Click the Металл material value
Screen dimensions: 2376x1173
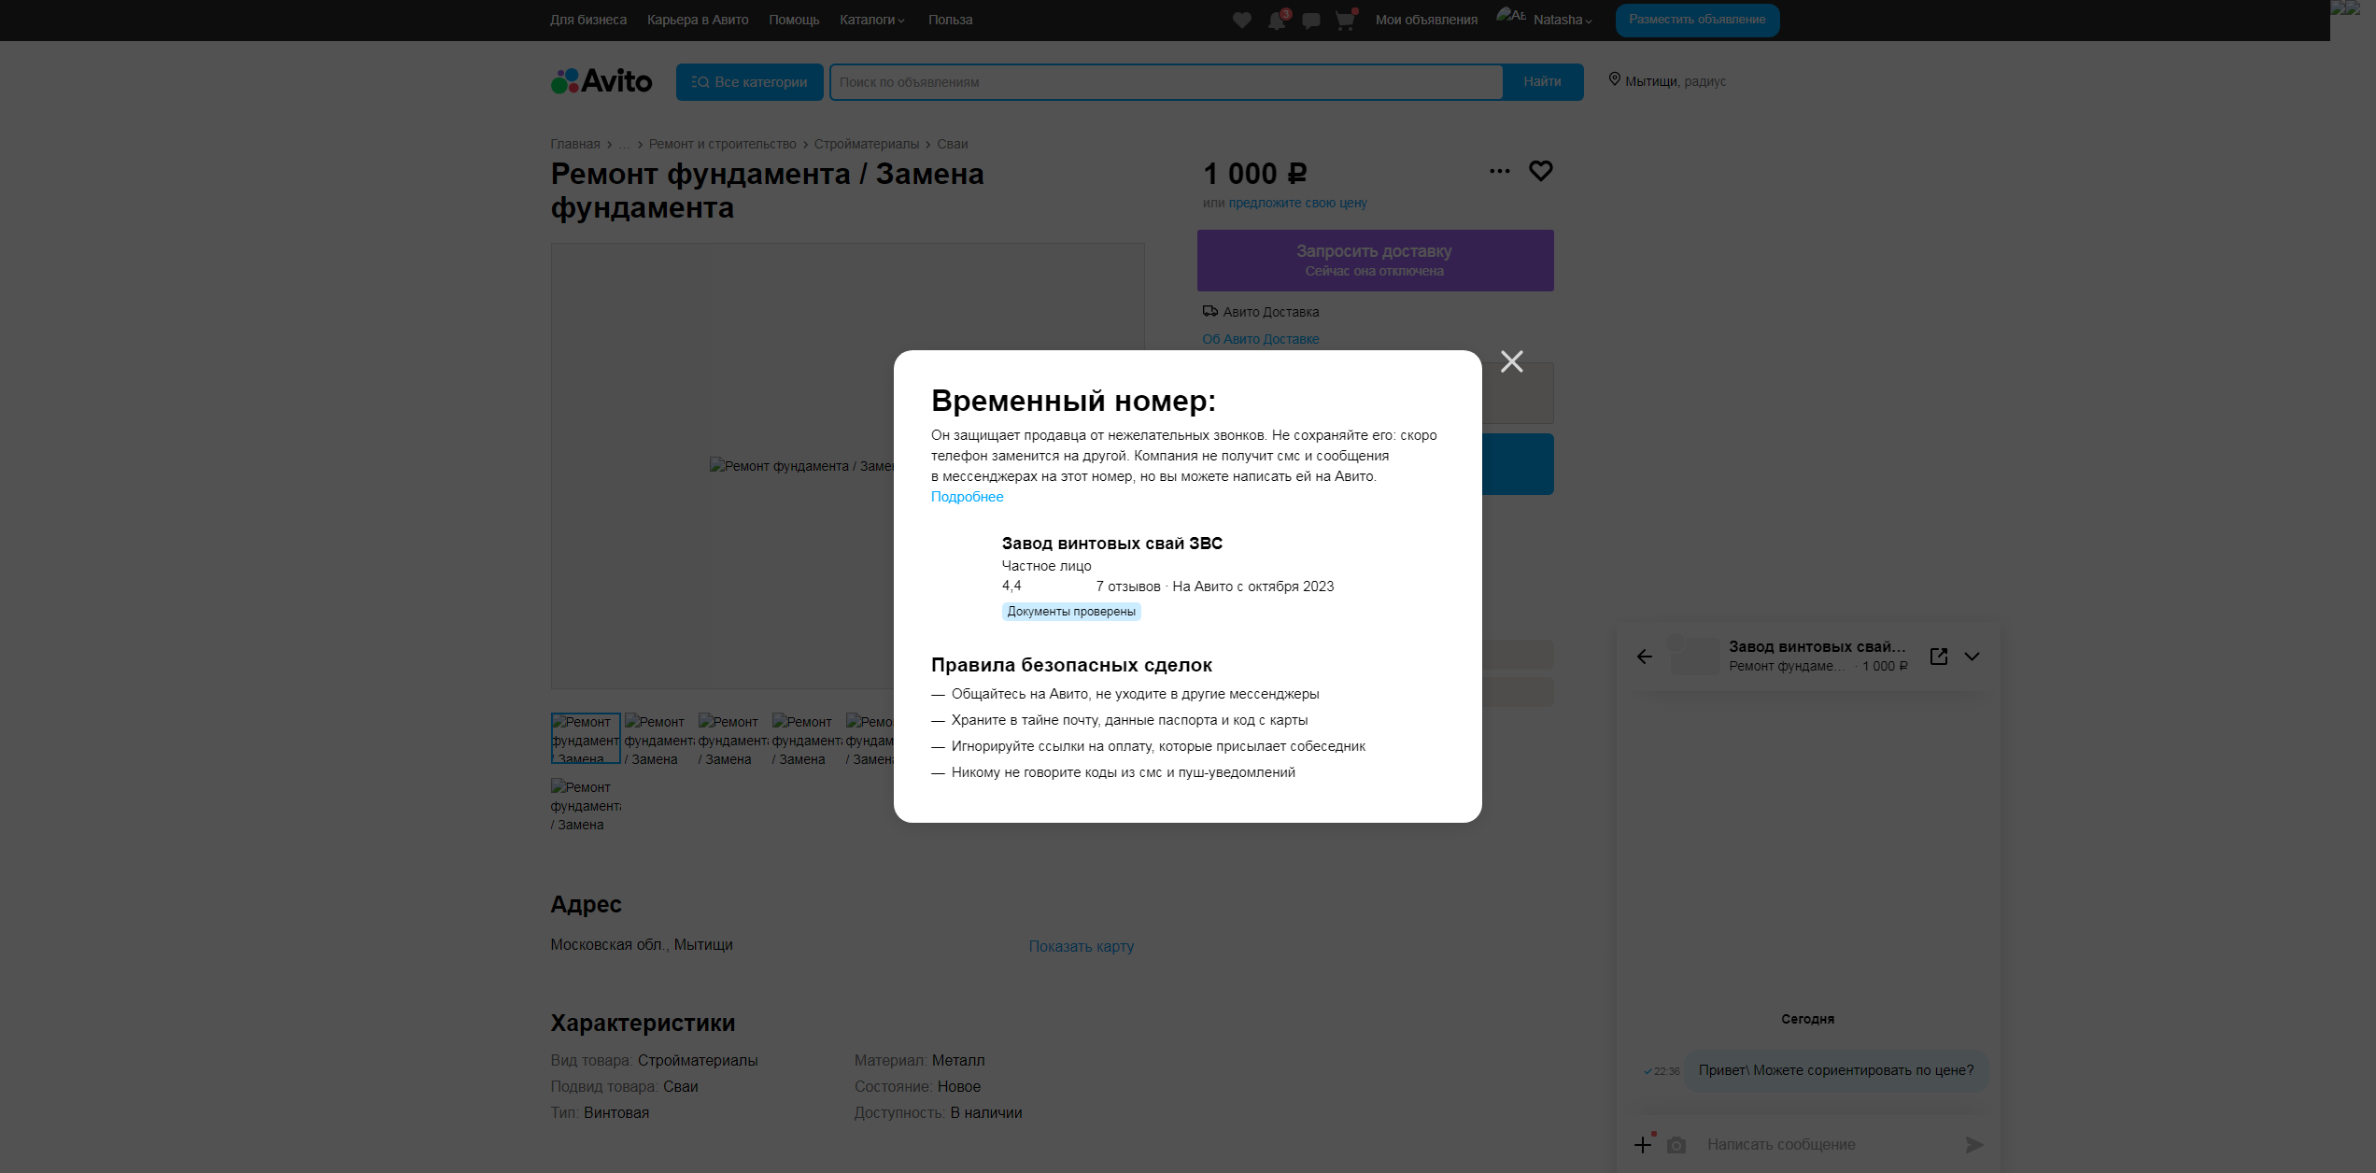point(958,1061)
